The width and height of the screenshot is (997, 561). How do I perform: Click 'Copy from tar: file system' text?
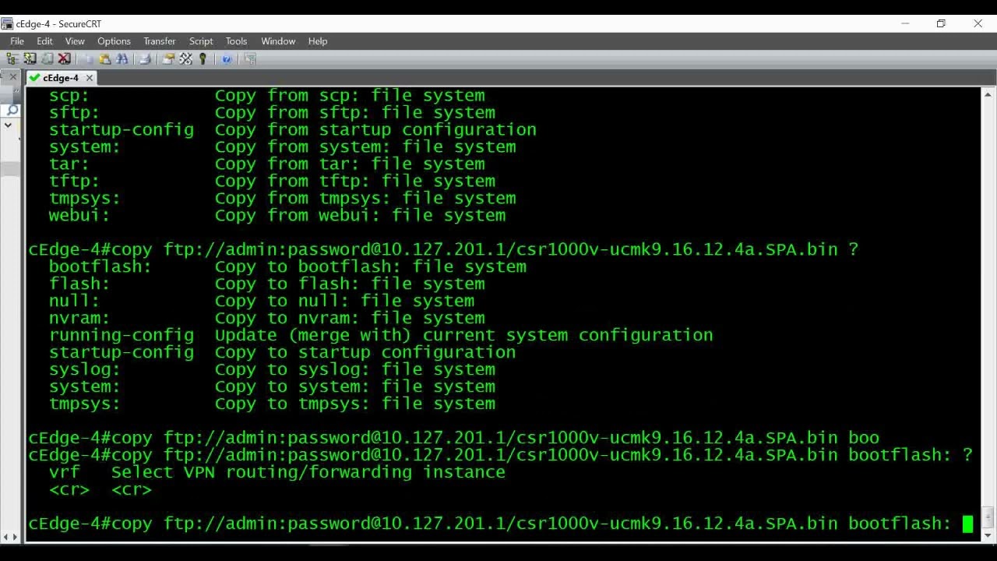[350, 164]
